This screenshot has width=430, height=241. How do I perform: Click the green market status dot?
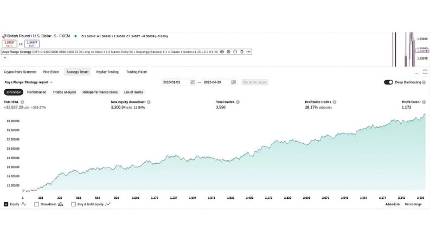click(x=75, y=36)
